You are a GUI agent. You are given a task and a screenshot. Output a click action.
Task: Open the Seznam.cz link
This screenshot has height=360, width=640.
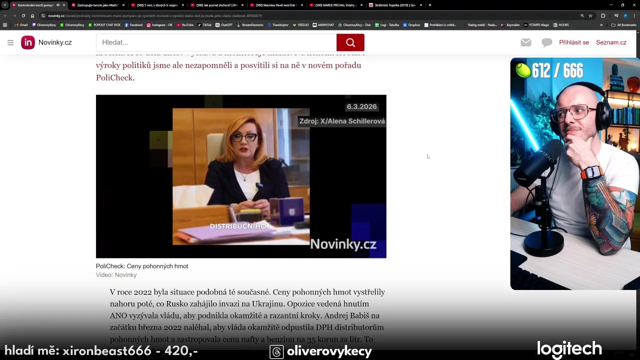pyautogui.click(x=611, y=42)
